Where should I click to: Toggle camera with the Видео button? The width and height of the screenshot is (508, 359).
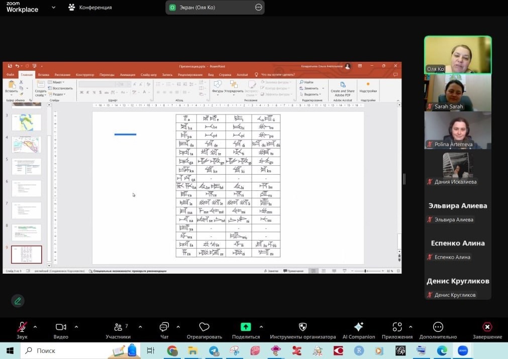(61, 327)
